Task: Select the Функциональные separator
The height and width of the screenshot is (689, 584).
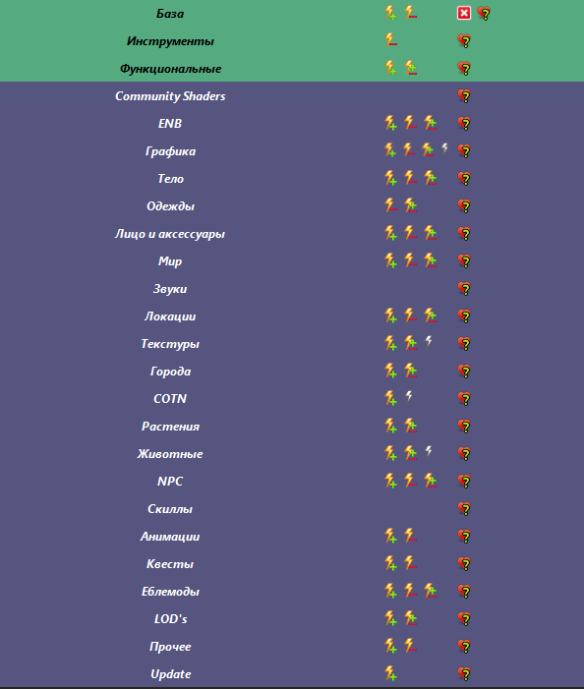Action: click(292, 69)
